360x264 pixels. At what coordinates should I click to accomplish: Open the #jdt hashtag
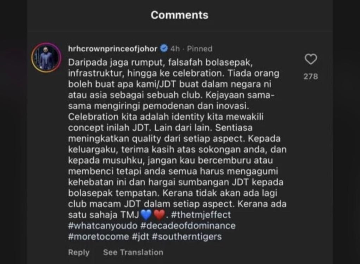(141, 237)
